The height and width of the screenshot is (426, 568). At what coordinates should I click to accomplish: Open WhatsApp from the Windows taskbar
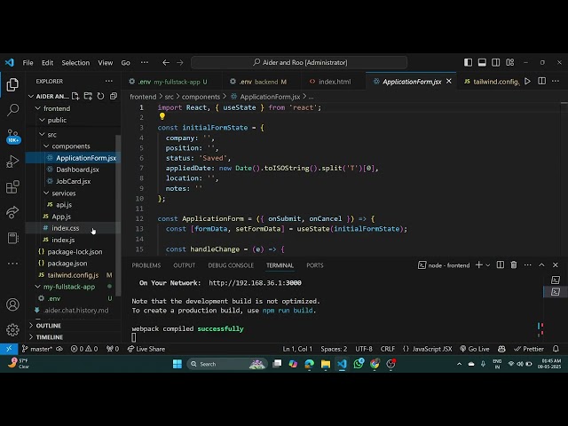(359, 364)
